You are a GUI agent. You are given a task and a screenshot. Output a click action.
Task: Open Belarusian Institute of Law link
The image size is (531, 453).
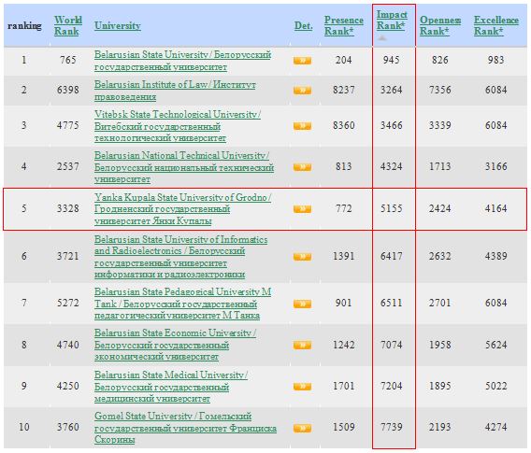(x=175, y=91)
